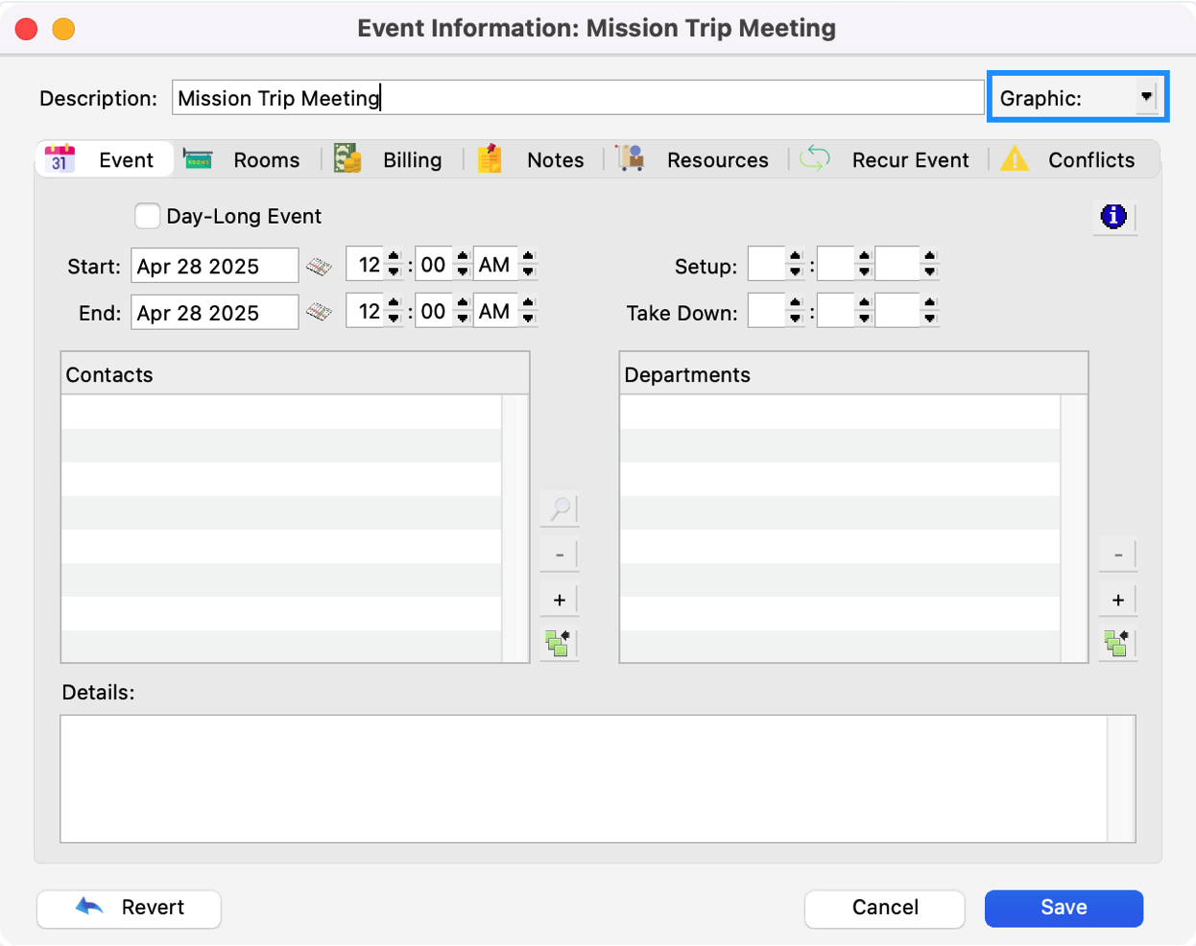The height and width of the screenshot is (946, 1196).
Task: Add a department with the plus button
Action: click(1117, 601)
